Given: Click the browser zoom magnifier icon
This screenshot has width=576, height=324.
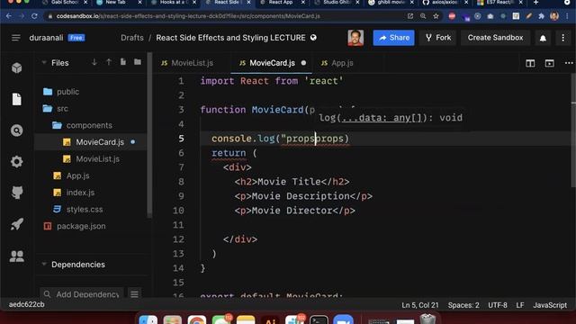Looking at the screenshot, I should [423, 16].
